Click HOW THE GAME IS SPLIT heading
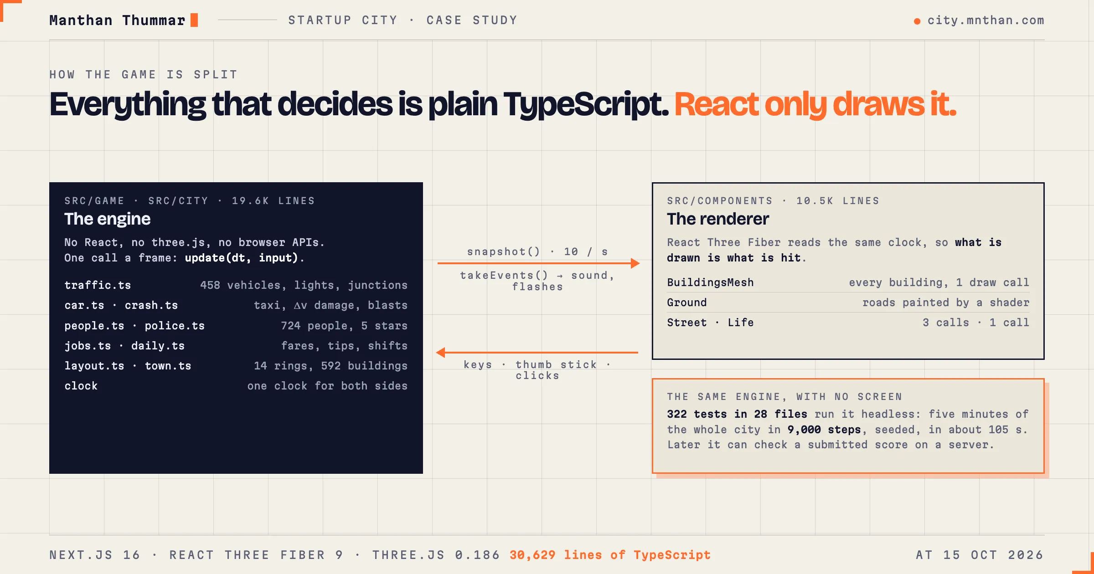 coord(144,75)
